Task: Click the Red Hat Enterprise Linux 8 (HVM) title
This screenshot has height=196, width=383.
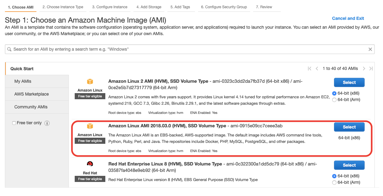Action: pyautogui.click(x=165, y=164)
